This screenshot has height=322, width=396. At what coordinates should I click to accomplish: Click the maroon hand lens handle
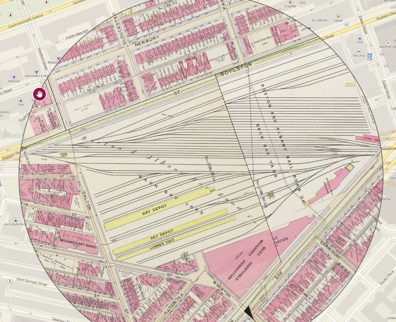tap(39, 93)
